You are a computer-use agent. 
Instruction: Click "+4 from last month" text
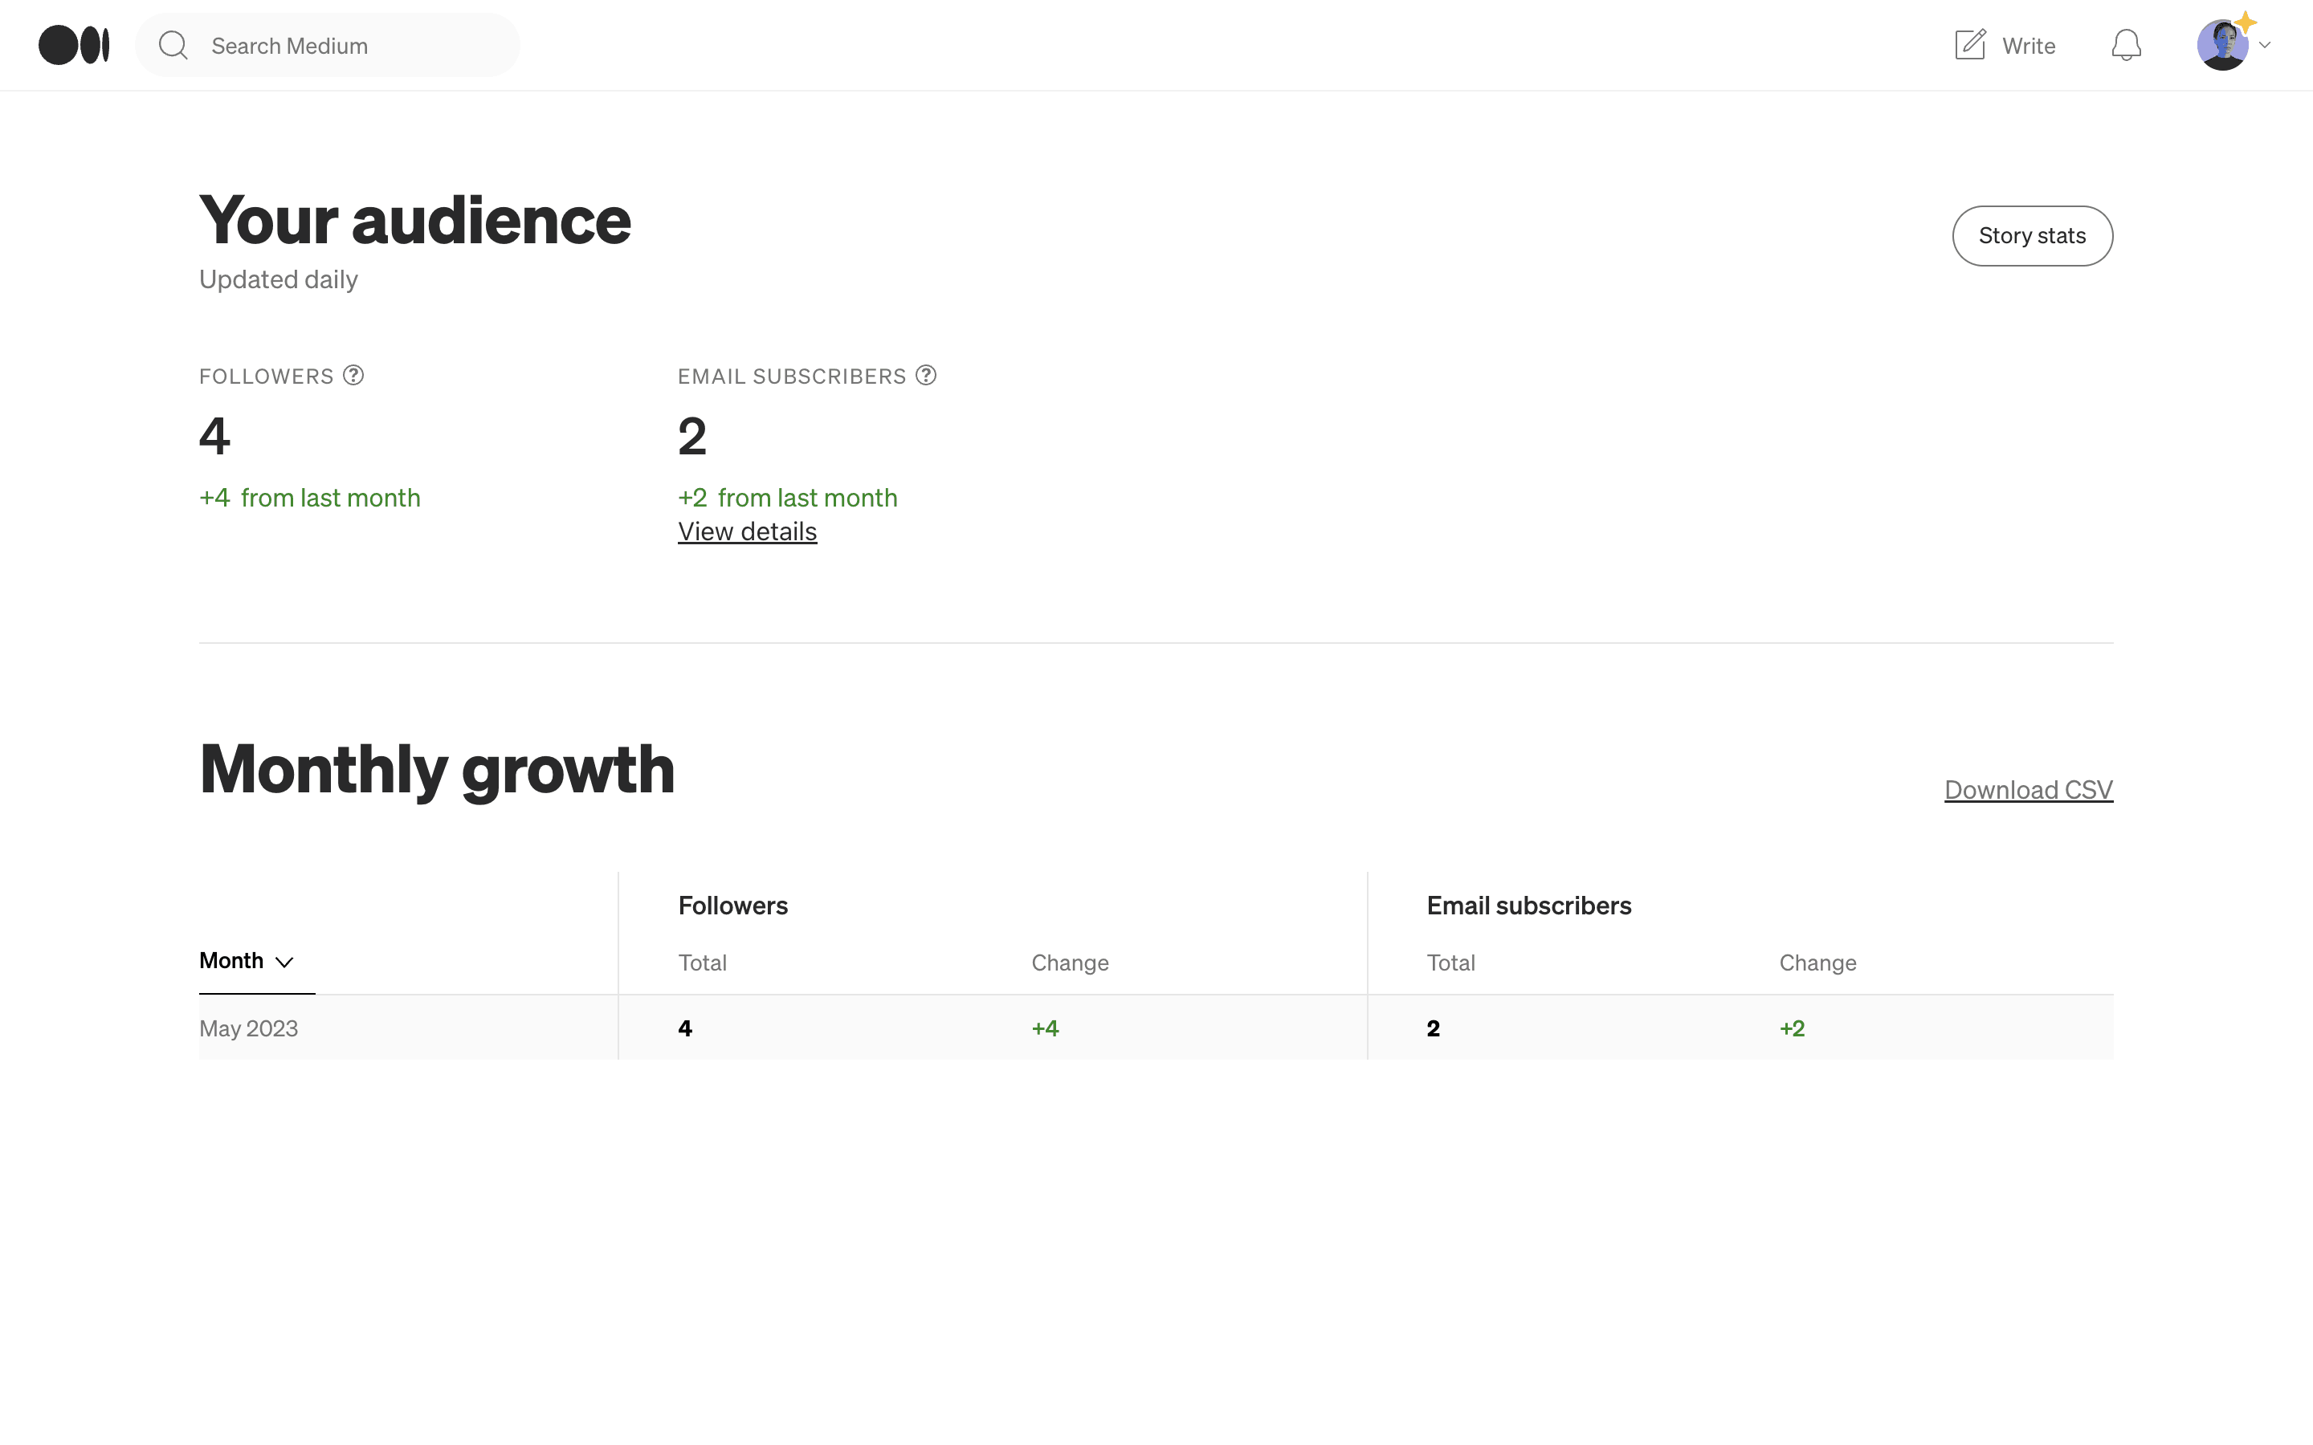[310, 498]
